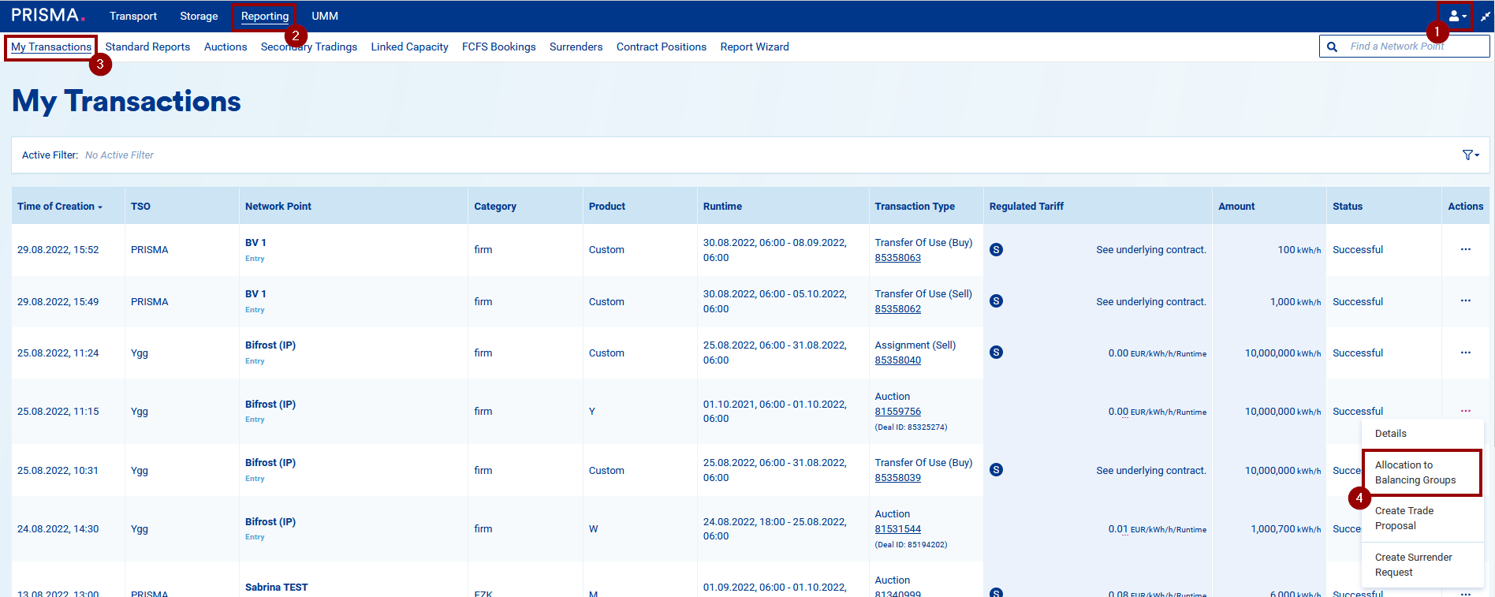This screenshot has height=597, width=1495.
Task: Switch to Standard Reports tab
Action: click(147, 47)
